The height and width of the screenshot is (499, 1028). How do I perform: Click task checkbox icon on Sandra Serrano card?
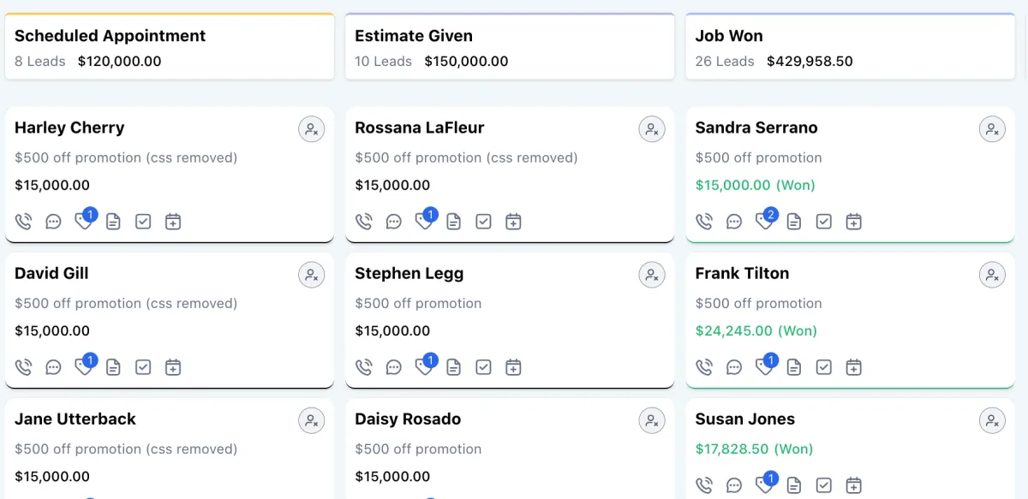pos(823,222)
